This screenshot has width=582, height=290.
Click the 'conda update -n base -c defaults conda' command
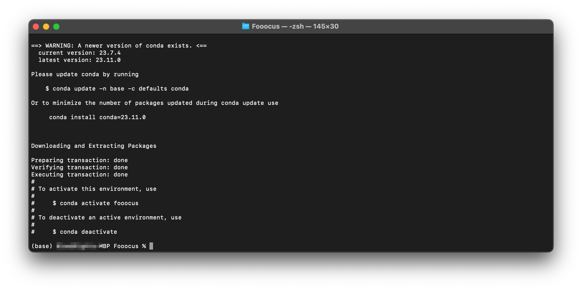pos(120,88)
